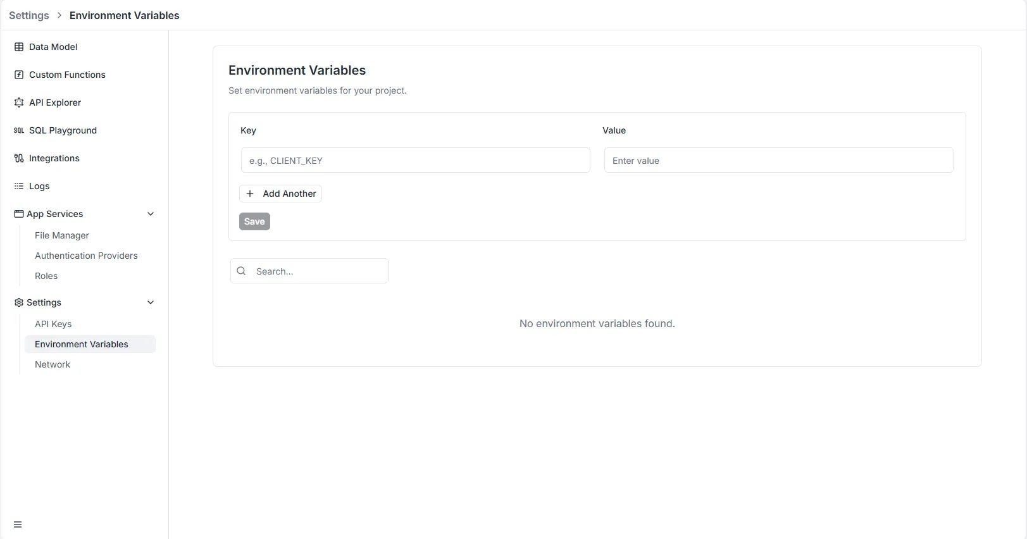Open File Manager page
Viewport: 1027px width, 539px height.
tap(62, 235)
